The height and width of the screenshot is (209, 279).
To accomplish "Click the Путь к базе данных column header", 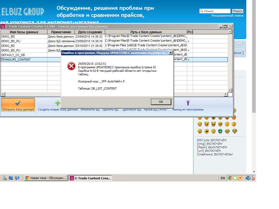I will pos(146,32).
